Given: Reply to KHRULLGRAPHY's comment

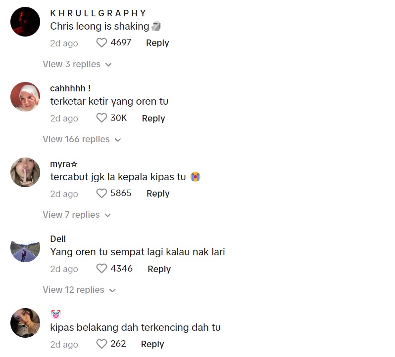Looking at the screenshot, I should [157, 42].
